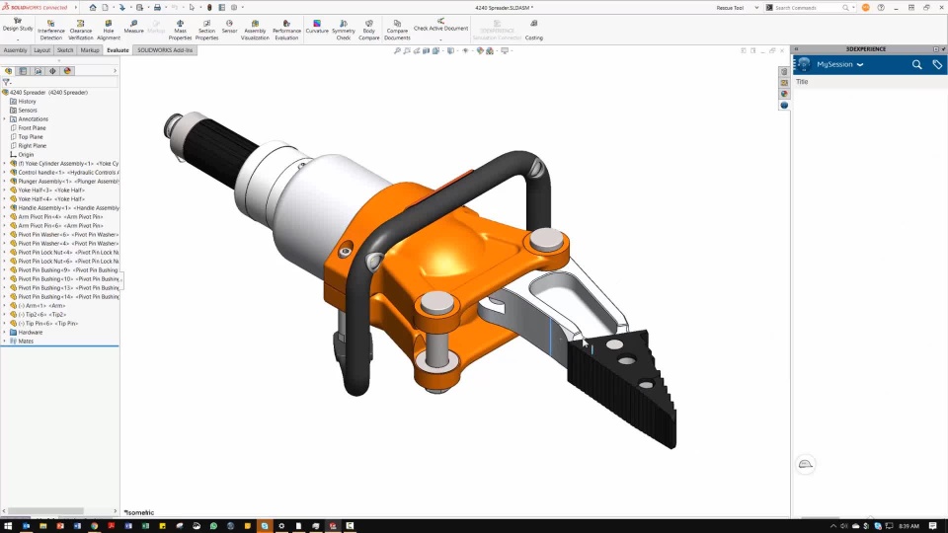Open the Windows Start menu
The height and width of the screenshot is (533, 948).
tap(8, 526)
